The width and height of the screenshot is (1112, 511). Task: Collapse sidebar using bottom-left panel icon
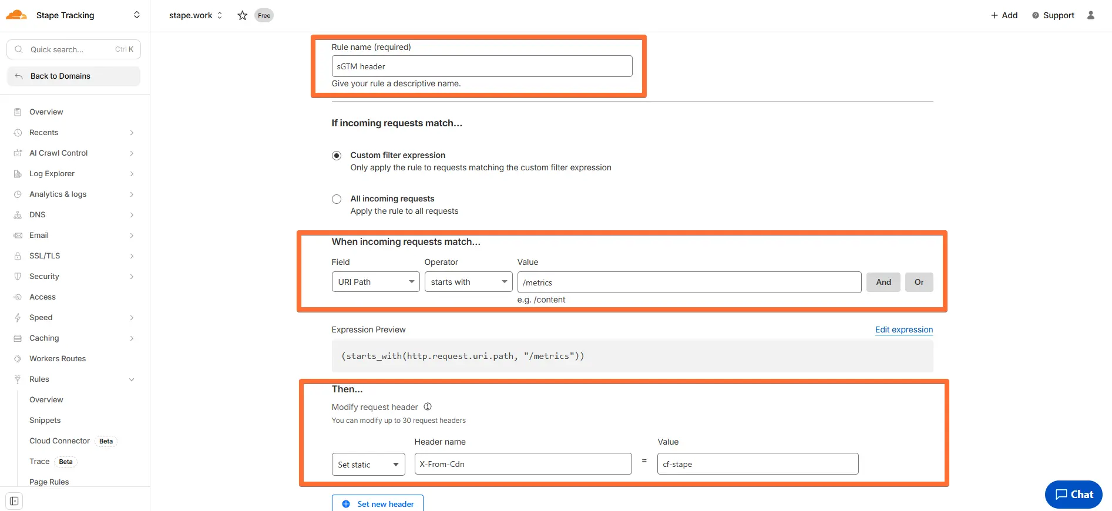[x=14, y=501]
